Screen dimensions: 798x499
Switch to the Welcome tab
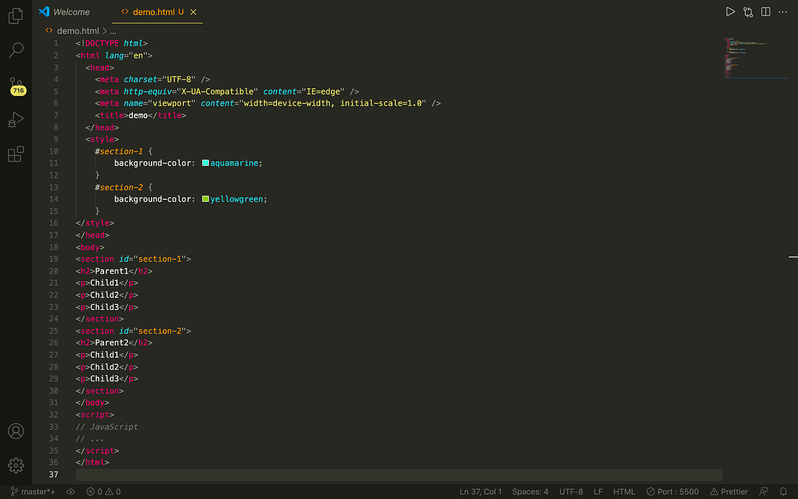click(x=71, y=12)
